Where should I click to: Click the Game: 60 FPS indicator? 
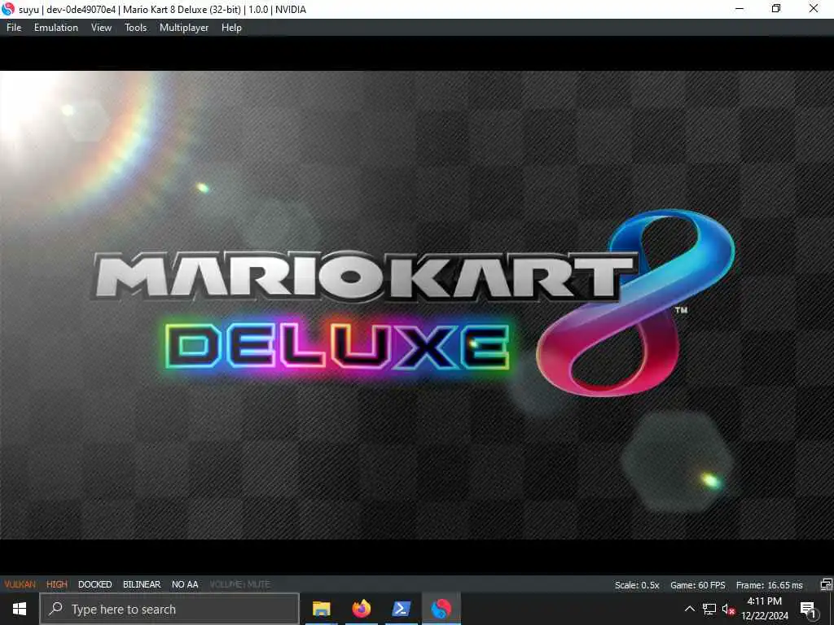[x=697, y=585]
